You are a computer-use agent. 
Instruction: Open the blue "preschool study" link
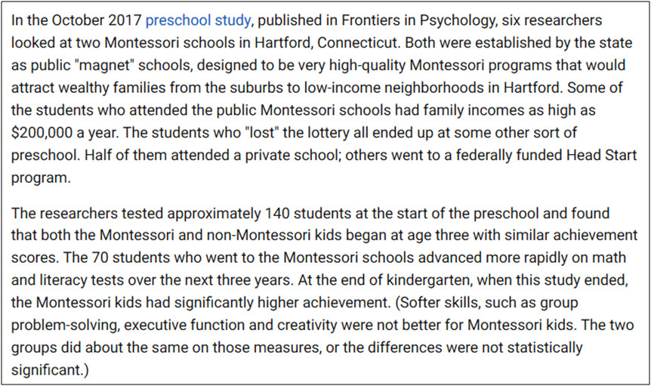point(198,20)
